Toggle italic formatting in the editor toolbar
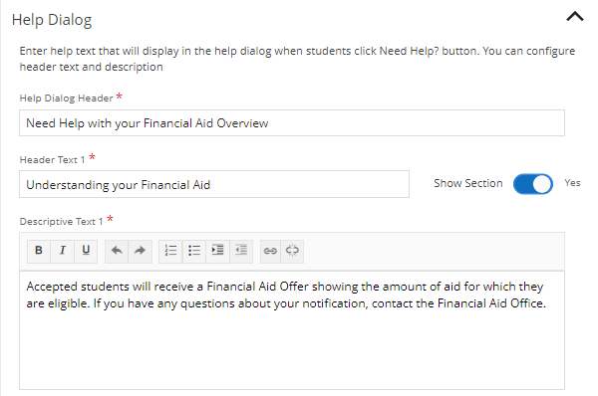 click(62, 251)
